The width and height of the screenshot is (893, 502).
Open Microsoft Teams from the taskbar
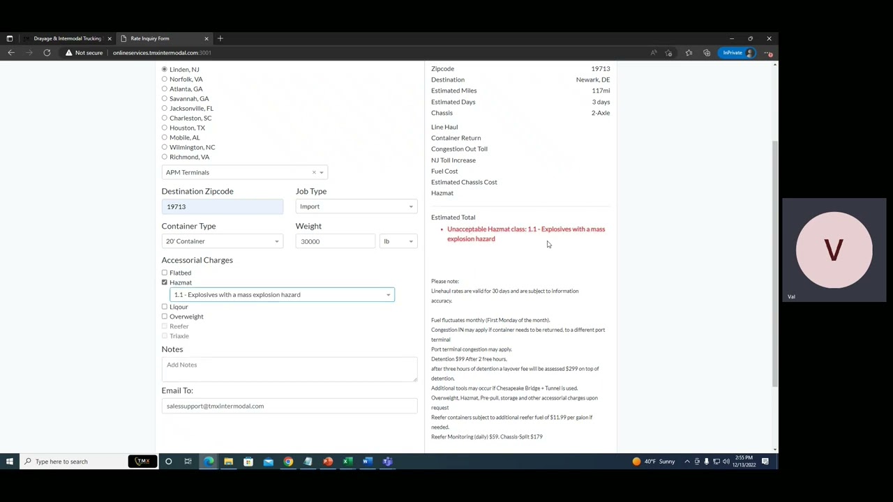[387, 462]
